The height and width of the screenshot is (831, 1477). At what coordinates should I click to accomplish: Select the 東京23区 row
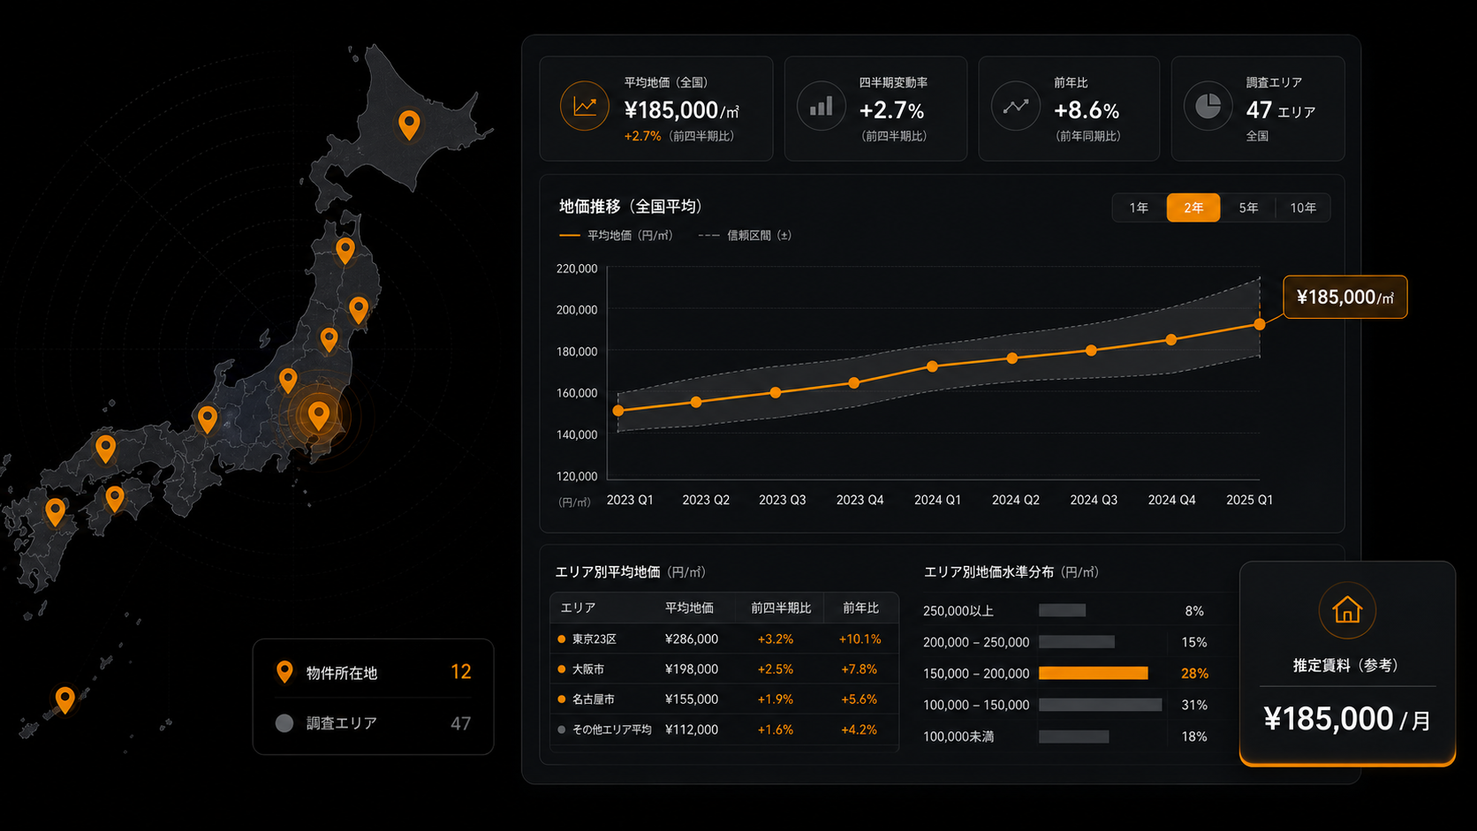click(x=724, y=638)
